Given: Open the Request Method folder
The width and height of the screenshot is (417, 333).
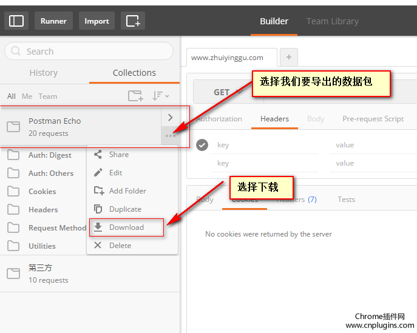Looking at the screenshot, I should (x=57, y=227).
